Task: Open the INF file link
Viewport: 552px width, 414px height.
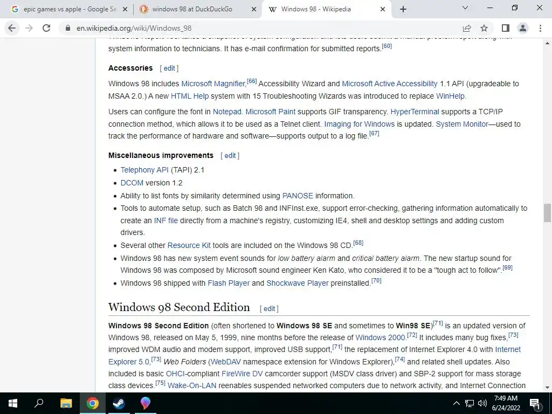Action: pos(166,220)
